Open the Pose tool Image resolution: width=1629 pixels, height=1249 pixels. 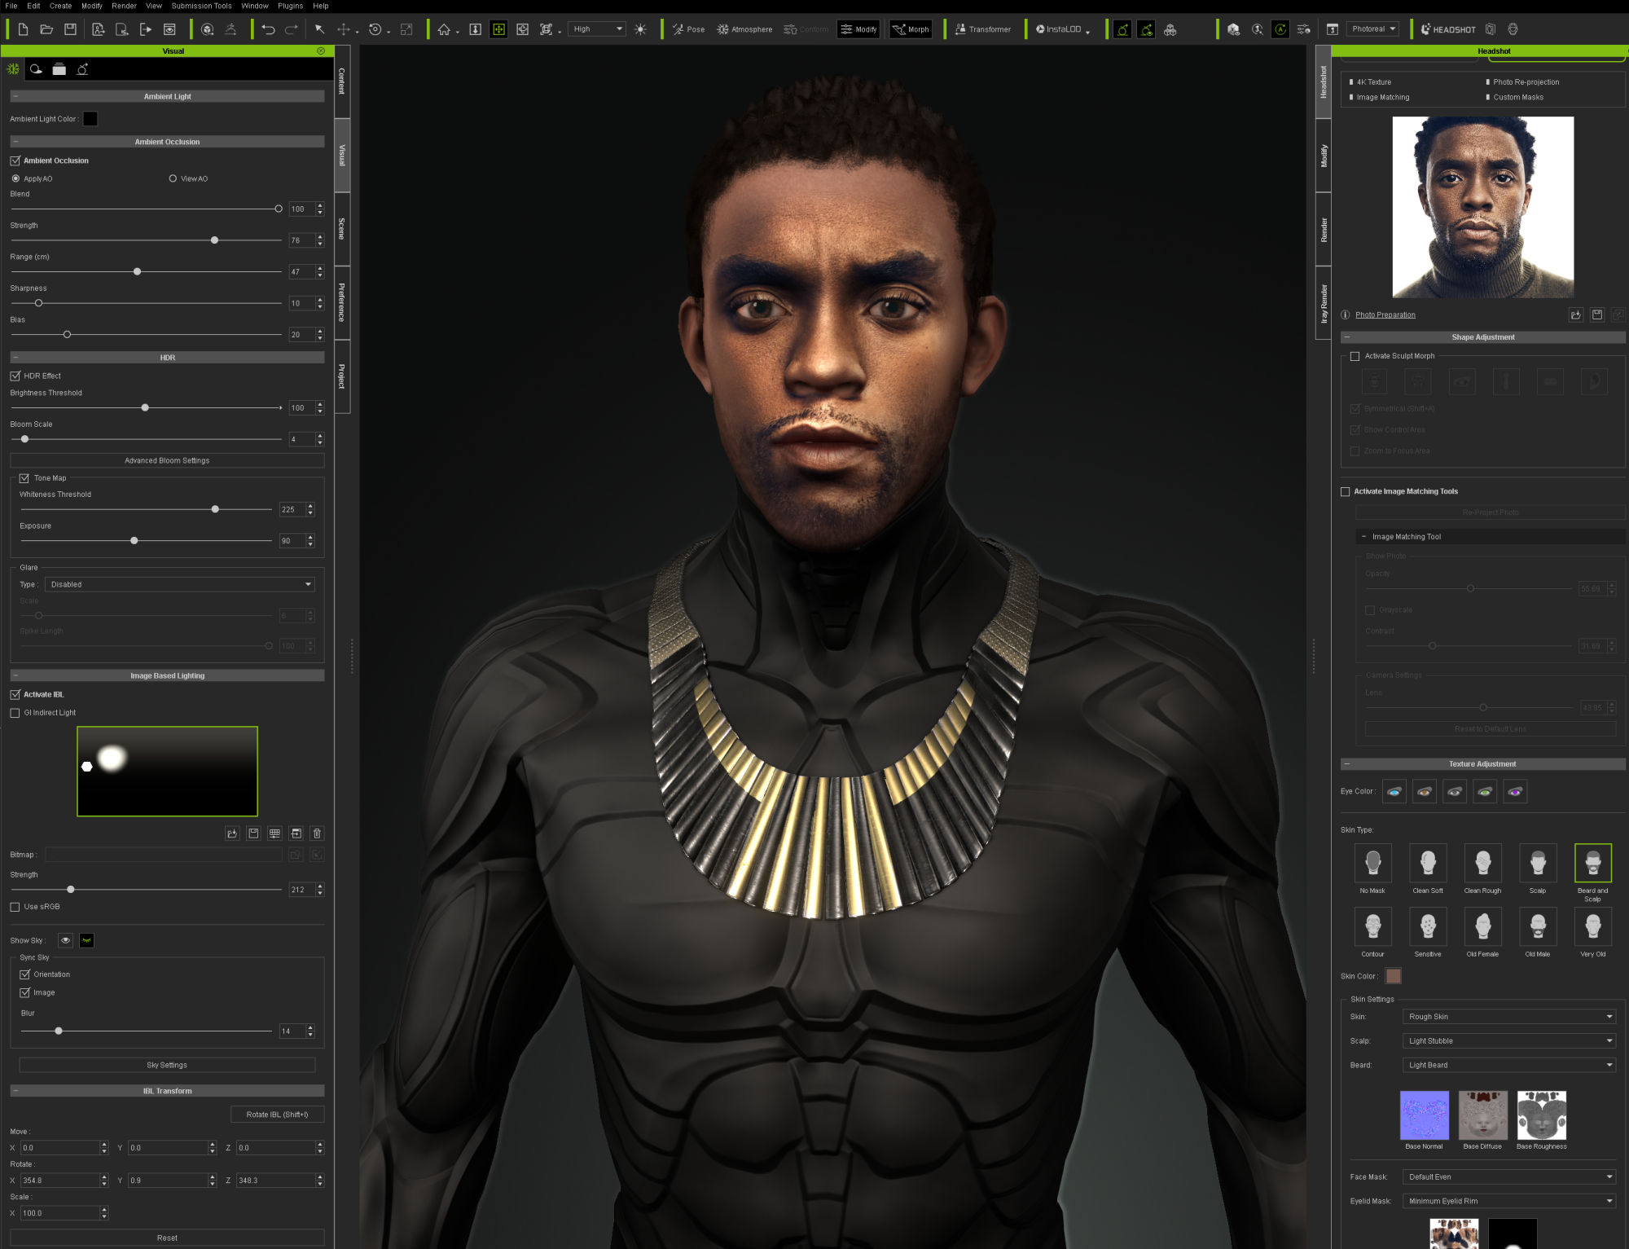pyautogui.click(x=688, y=29)
